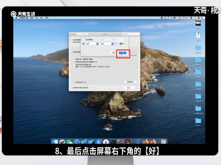Open the 编辑 menu

coord(32,18)
